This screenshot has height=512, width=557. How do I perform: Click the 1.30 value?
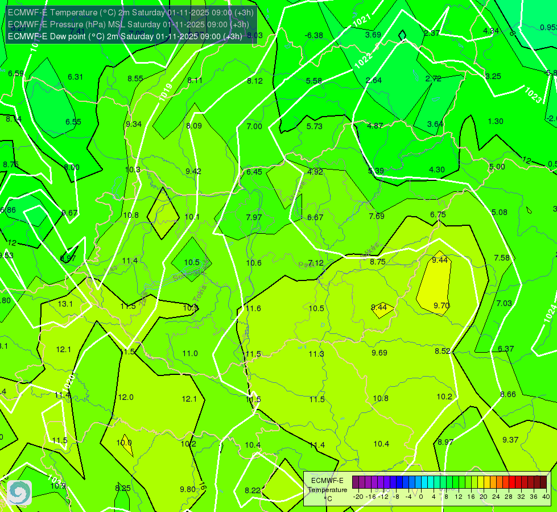click(x=496, y=121)
